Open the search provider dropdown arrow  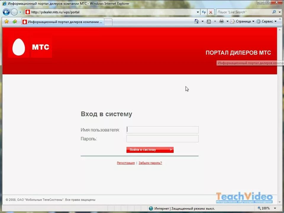coord(280,12)
